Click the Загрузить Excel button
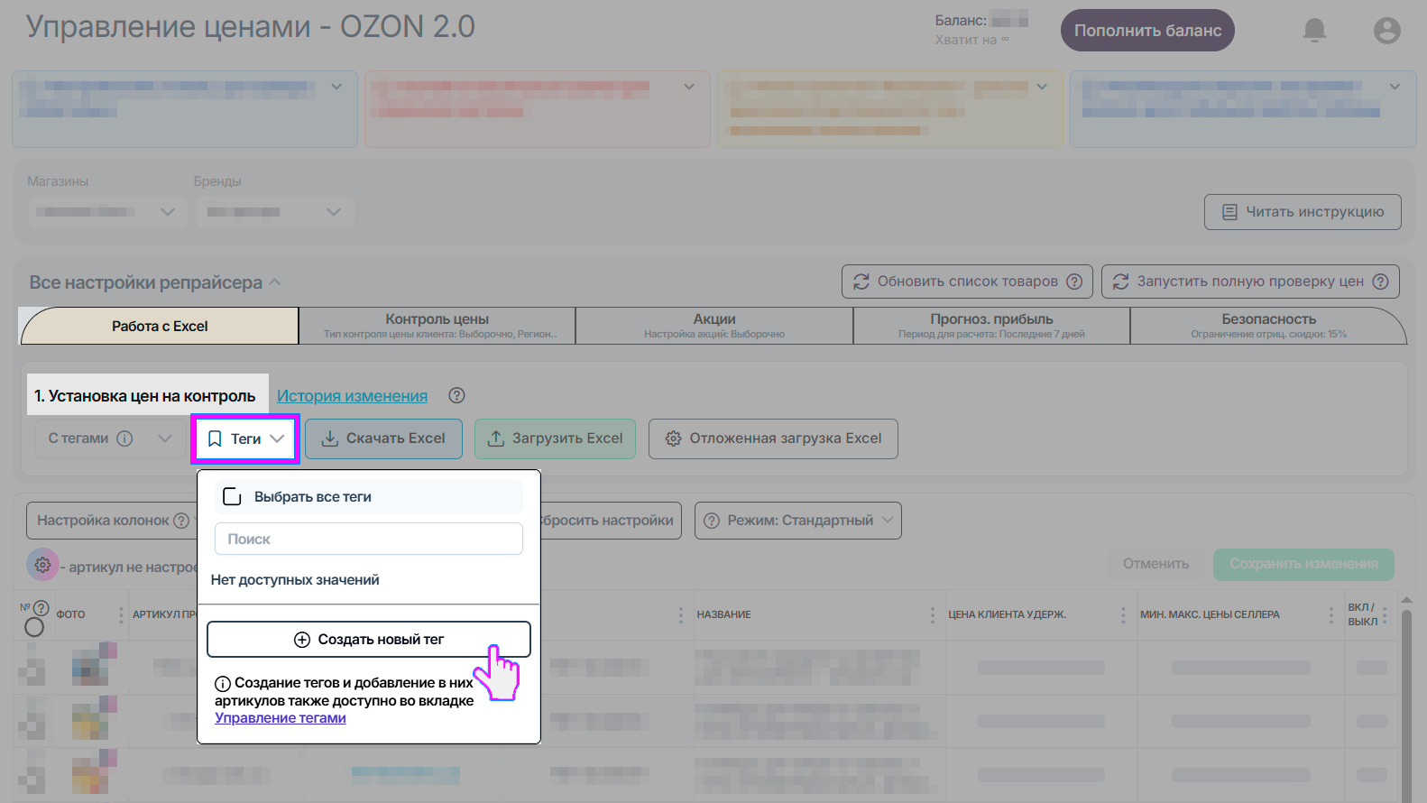The width and height of the screenshot is (1427, 803). click(x=555, y=438)
